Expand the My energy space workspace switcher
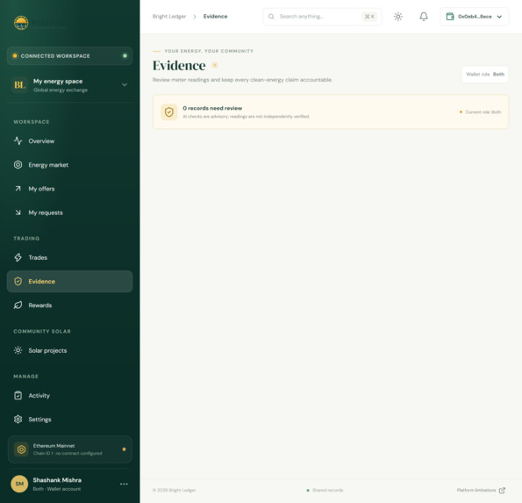 (69, 85)
